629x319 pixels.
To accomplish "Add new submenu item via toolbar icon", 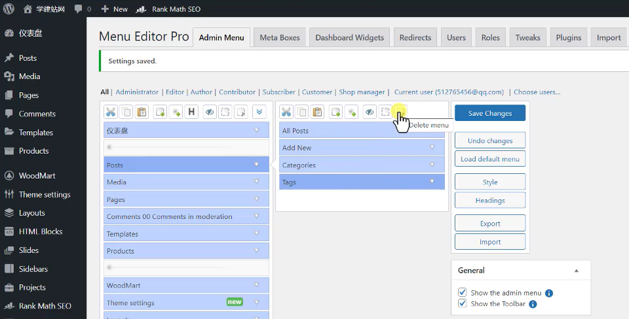I will click(335, 112).
